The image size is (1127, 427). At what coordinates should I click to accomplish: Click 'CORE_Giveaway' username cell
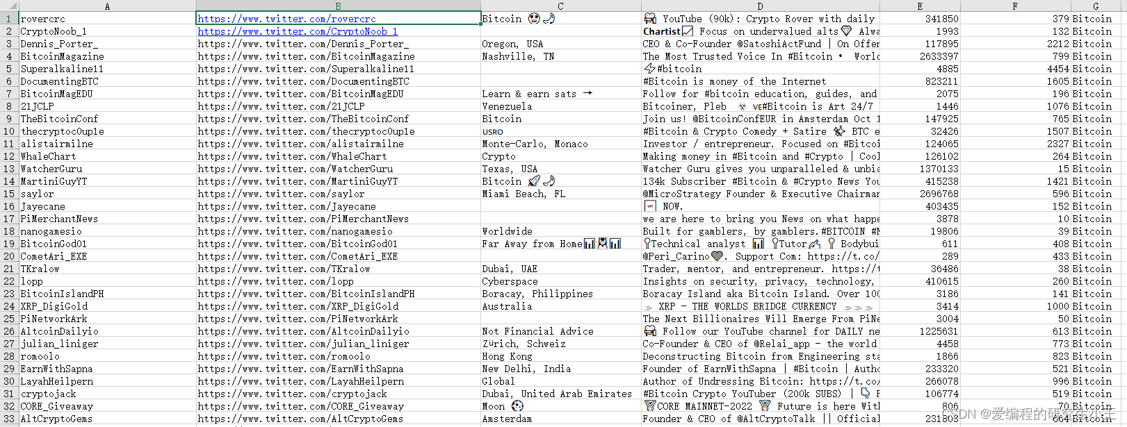tap(107, 406)
